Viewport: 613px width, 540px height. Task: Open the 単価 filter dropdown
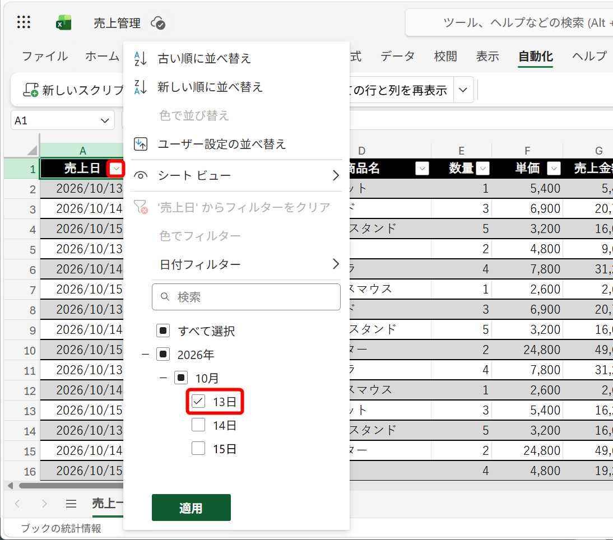(x=554, y=169)
